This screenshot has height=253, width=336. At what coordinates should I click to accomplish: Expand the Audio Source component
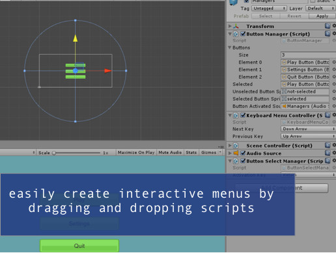[230, 153]
